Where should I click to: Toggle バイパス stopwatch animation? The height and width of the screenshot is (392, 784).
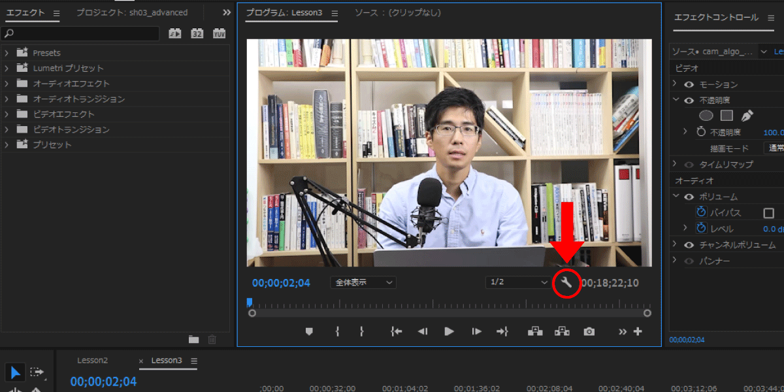(x=701, y=212)
